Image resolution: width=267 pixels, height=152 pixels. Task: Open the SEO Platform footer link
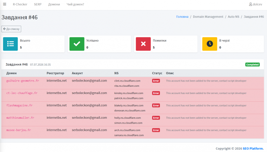click(x=253, y=149)
